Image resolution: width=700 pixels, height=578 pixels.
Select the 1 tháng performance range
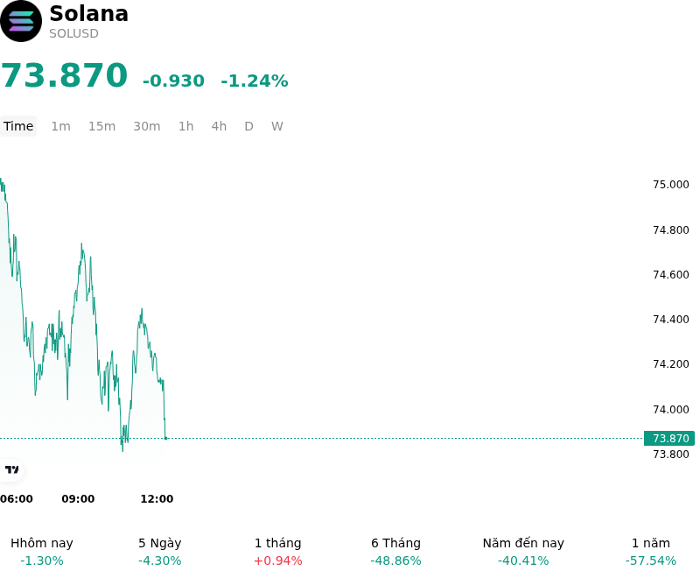[x=277, y=552]
